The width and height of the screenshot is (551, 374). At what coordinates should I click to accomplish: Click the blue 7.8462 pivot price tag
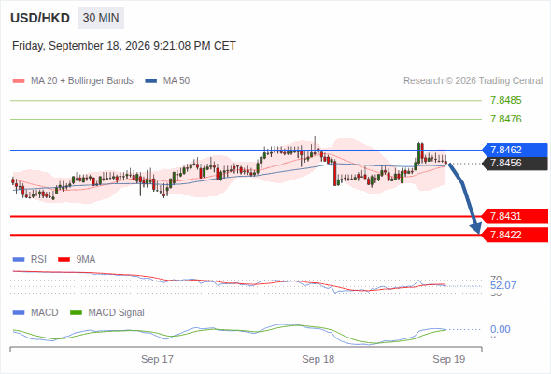515,150
